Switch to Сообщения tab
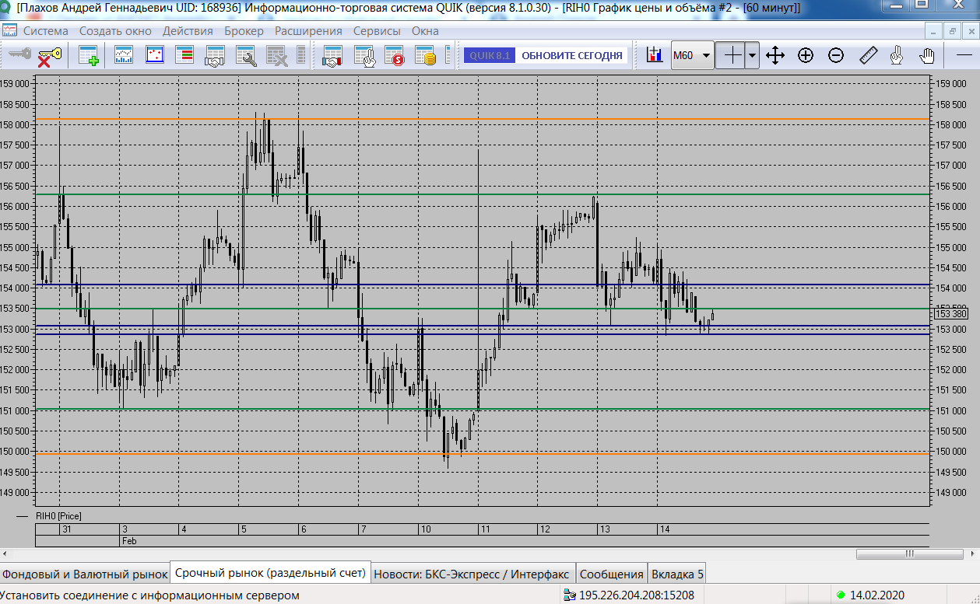The height and width of the screenshot is (604, 980). point(612,574)
